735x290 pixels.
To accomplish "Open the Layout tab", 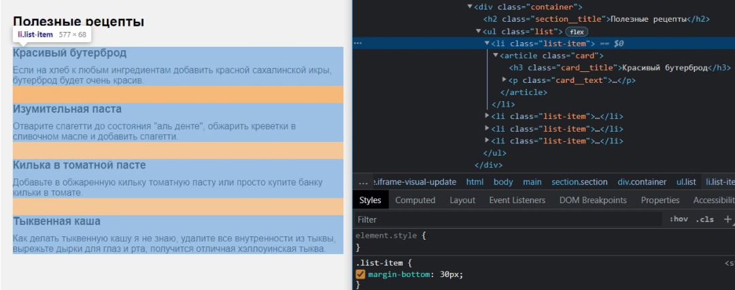I will tap(462, 200).
